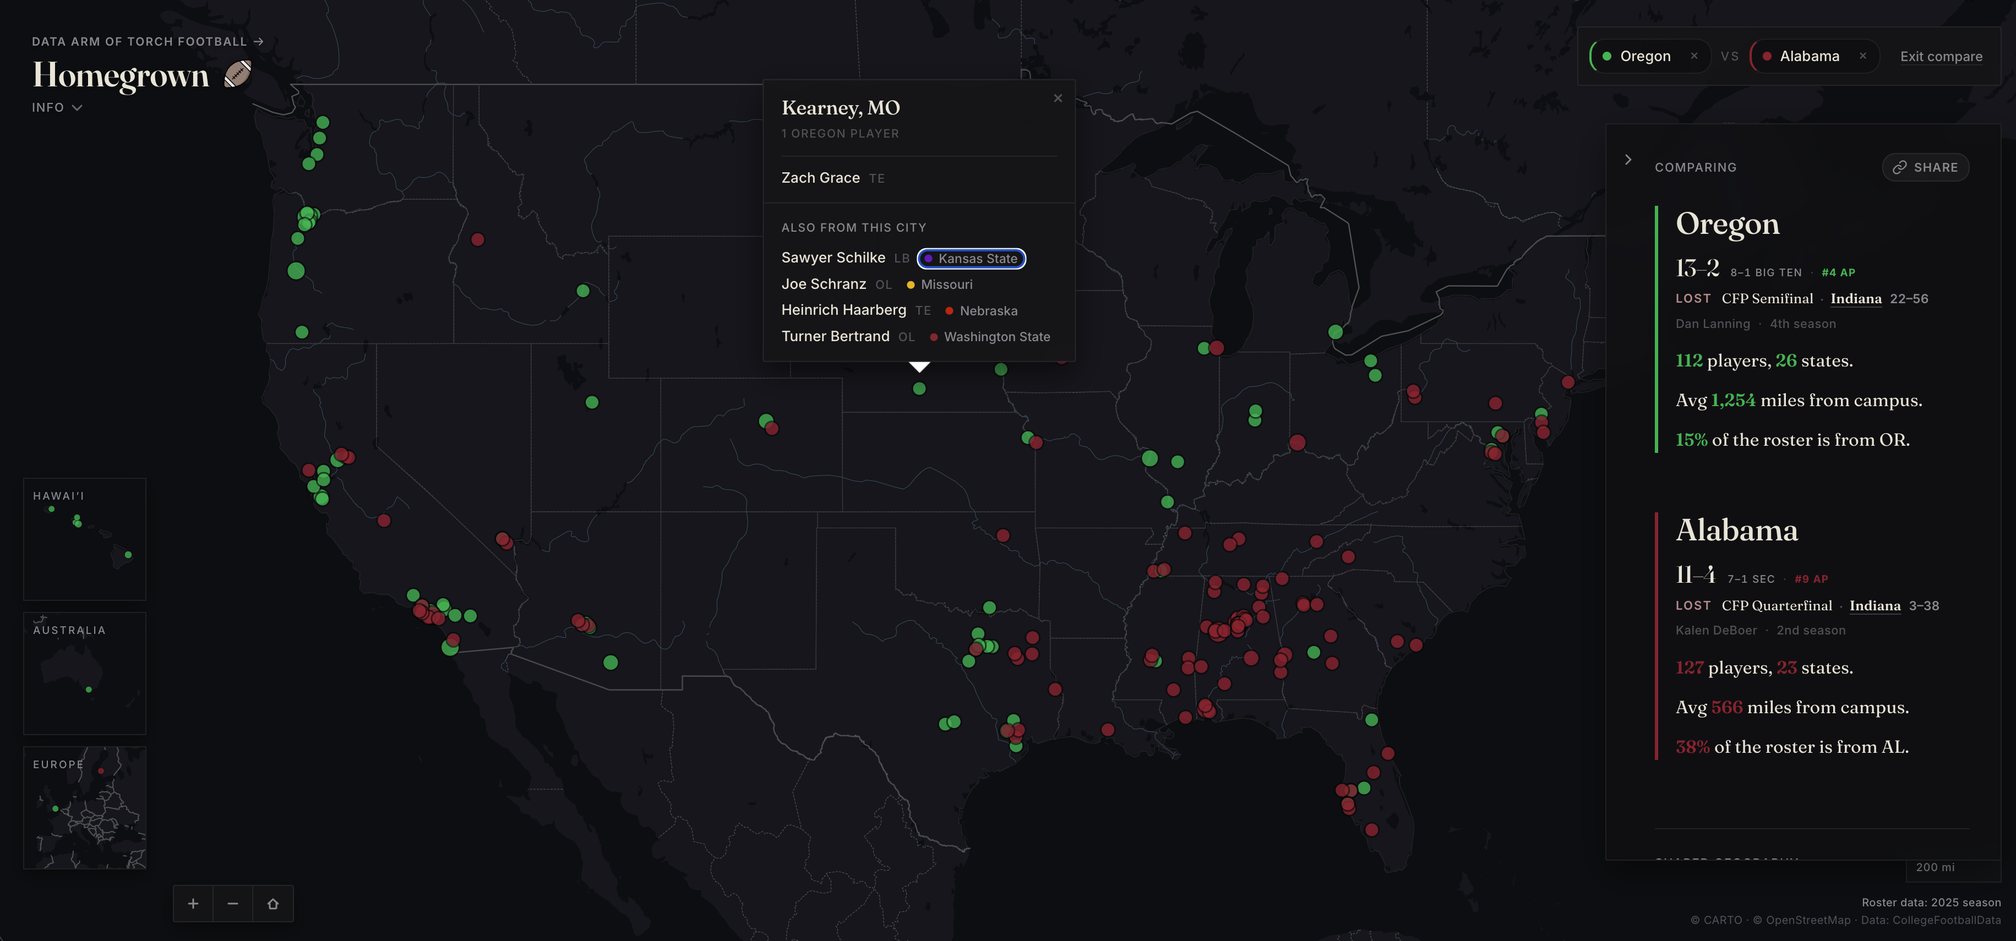2016x941 pixels.
Task: Remove Alabama from the comparison
Action: click(x=1864, y=56)
